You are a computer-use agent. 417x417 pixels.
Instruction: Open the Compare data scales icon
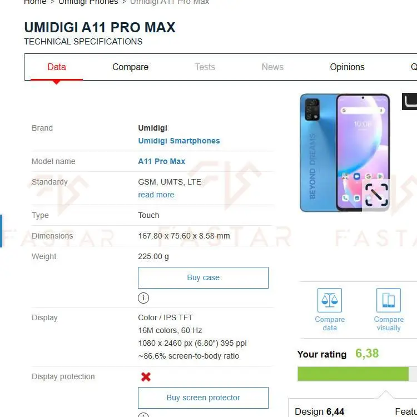coord(330,300)
